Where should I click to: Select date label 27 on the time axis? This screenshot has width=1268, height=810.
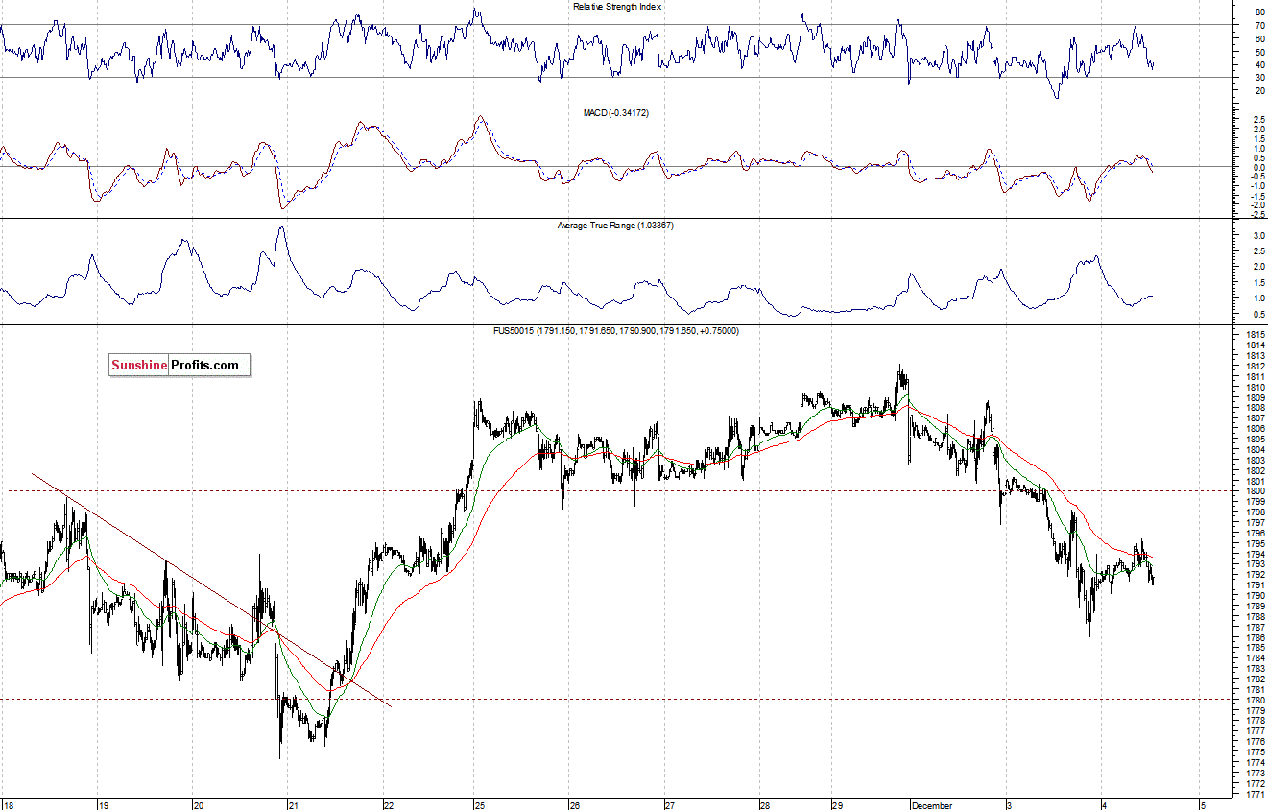click(x=670, y=804)
